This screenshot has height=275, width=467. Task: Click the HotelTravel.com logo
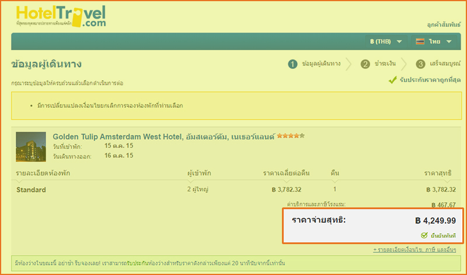point(61,17)
